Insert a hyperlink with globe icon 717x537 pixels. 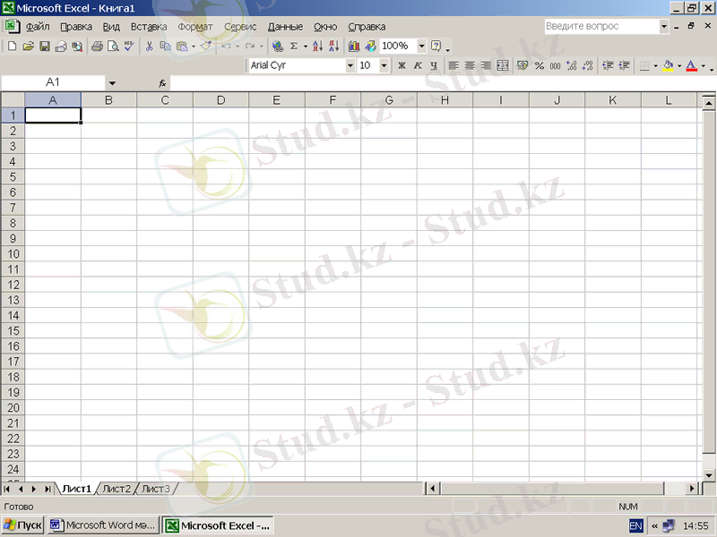(x=278, y=47)
